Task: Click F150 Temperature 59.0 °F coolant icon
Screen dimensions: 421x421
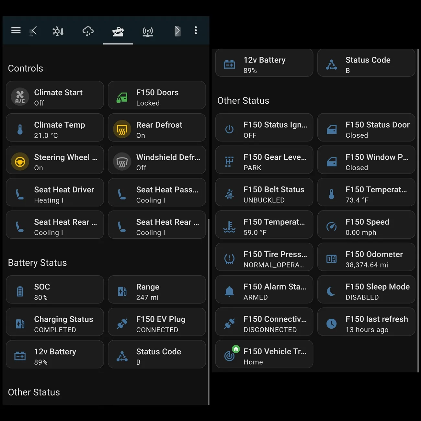Action: point(229,227)
